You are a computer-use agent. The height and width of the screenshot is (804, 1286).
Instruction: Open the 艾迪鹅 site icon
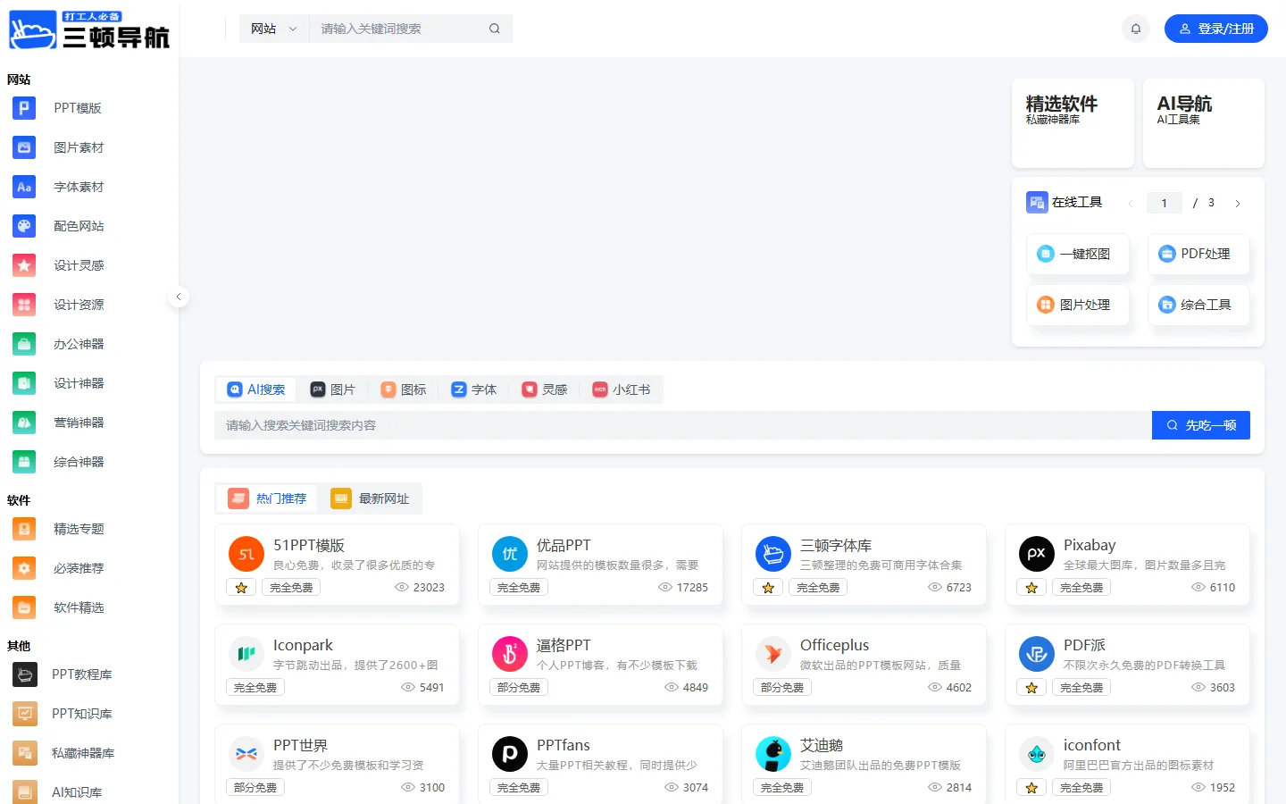pos(773,754)
